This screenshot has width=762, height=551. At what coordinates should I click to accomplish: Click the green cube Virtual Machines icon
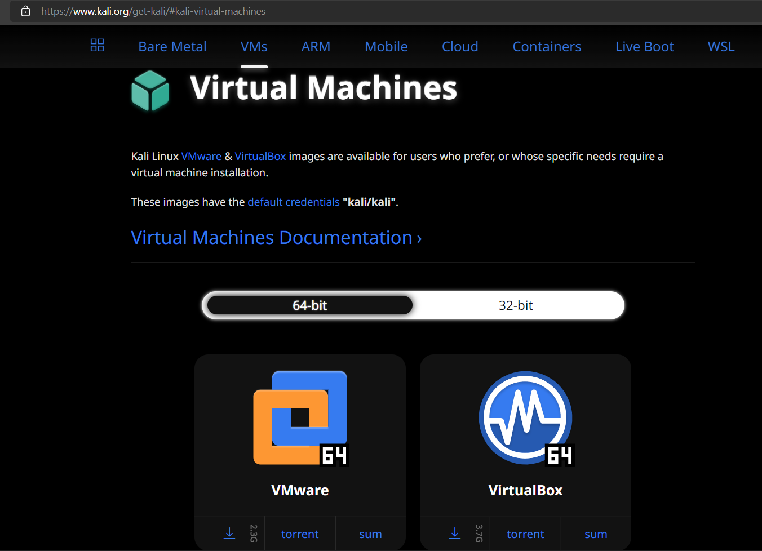(x=150, y=90)
